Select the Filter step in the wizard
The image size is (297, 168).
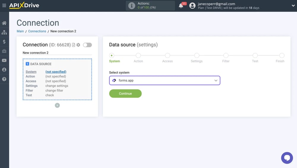(x=226, y=56)
